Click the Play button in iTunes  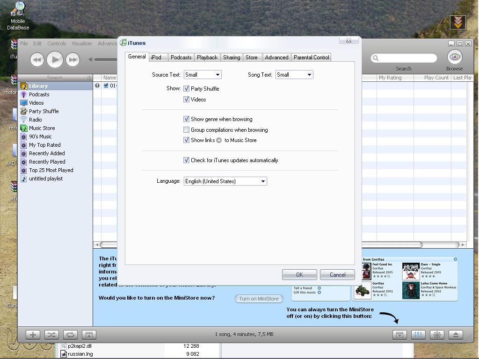[x=55, y=59]
